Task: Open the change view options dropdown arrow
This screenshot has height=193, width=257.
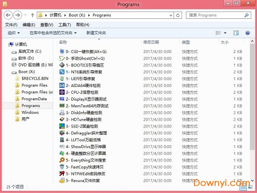Action: point(225,33)
